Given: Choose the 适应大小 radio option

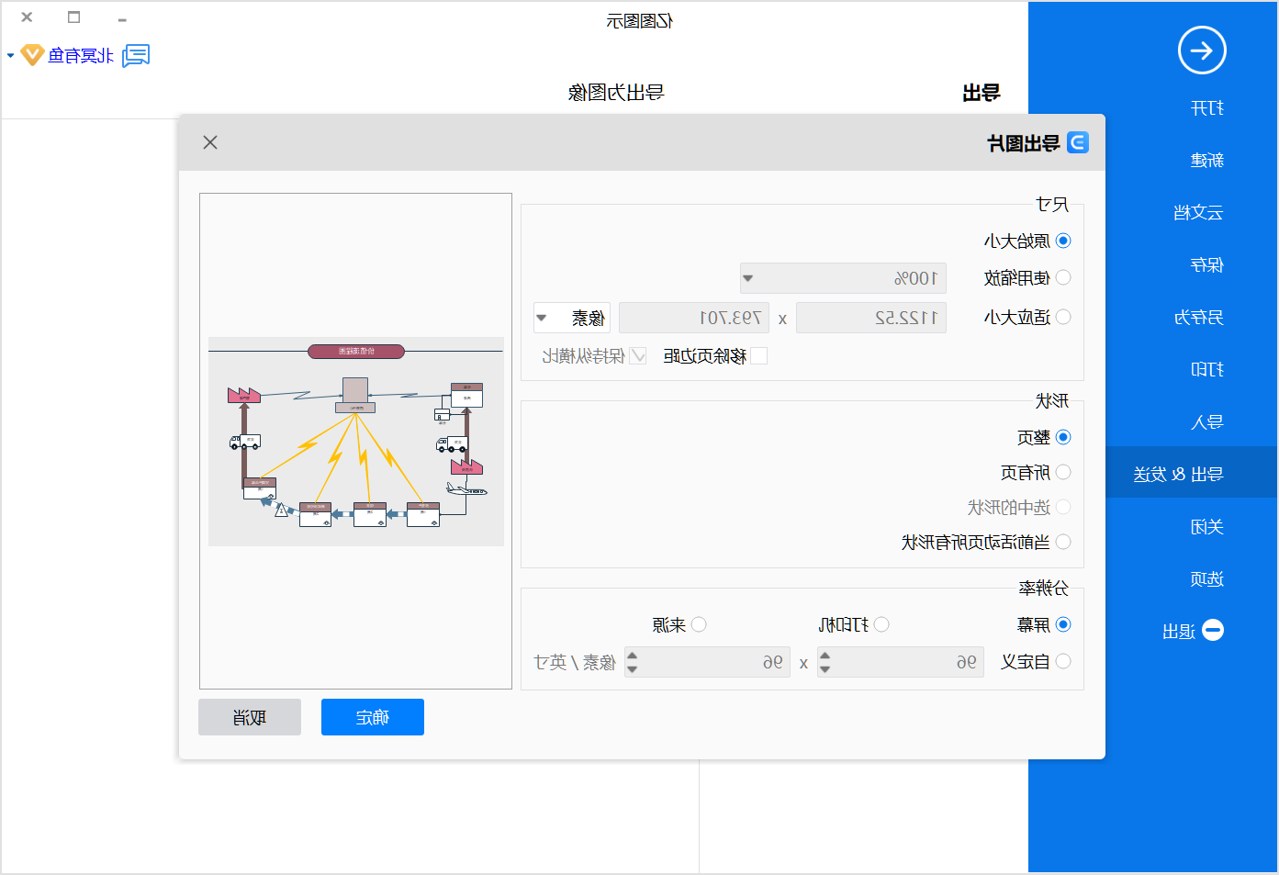Looking at the screenshot, I should (1063, 317).
